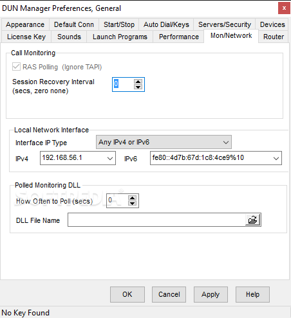291x318 pixels.
Task: Decrease Session Recovery Interval with down arrow
Action: [x=138, y=87]
